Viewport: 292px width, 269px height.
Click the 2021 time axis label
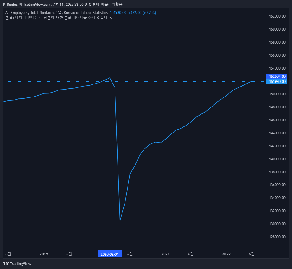[165, 254]
